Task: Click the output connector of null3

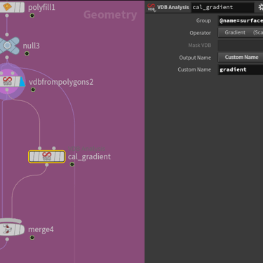Action: [x=7, y=58]
